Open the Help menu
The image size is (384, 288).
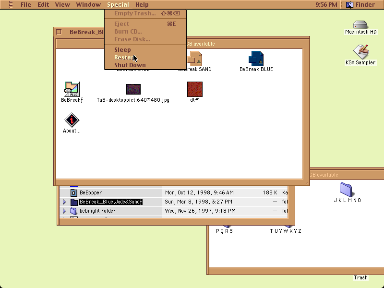pos(142,5)
